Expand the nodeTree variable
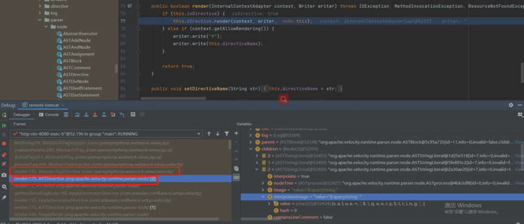The height and width of the screenshot is (224, 524). (264, 183)
